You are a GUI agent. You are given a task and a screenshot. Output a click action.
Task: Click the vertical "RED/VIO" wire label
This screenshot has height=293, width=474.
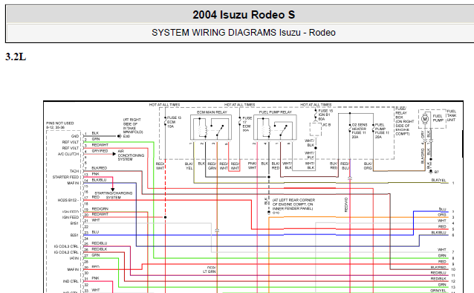point(346,205)
